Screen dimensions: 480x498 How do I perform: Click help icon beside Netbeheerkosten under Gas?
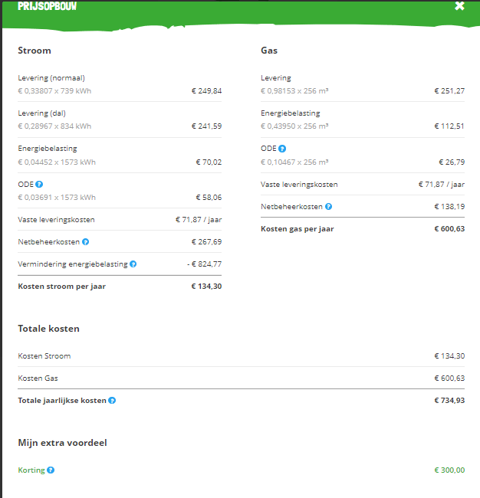coord(329,206)
